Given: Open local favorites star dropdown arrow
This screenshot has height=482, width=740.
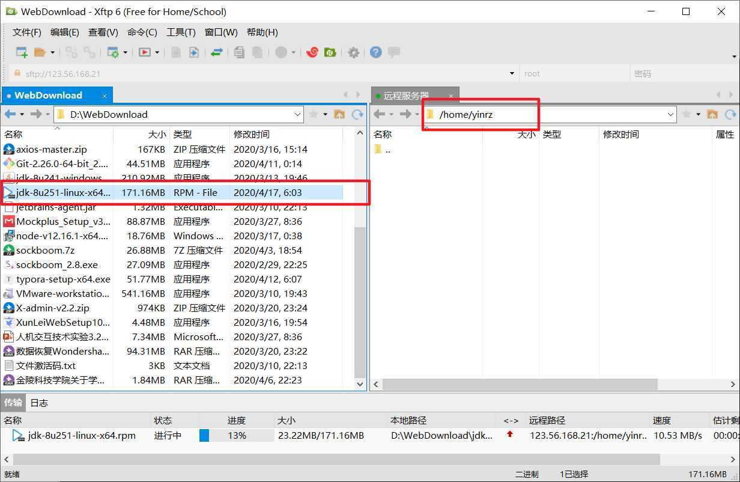Looking at the screenshot, I should point(326,114).
